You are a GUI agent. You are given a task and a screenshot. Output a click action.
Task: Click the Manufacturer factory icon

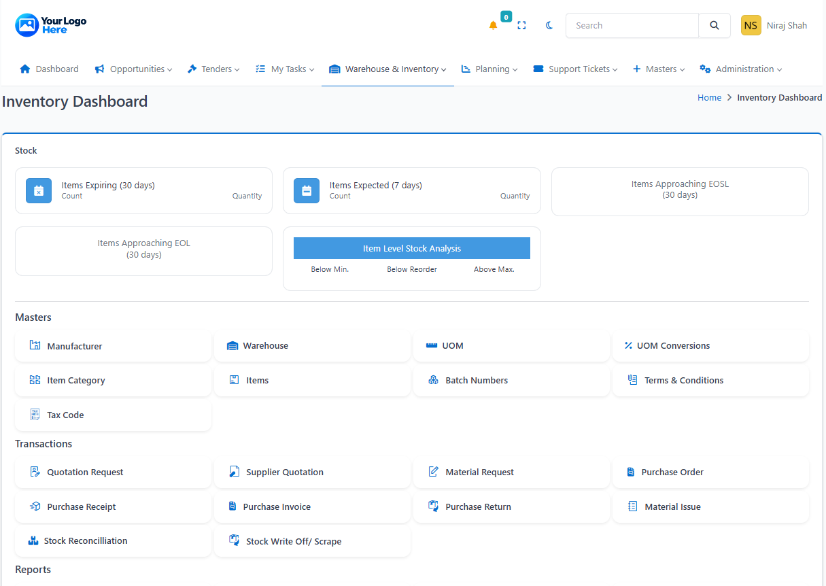click(35, 345)
